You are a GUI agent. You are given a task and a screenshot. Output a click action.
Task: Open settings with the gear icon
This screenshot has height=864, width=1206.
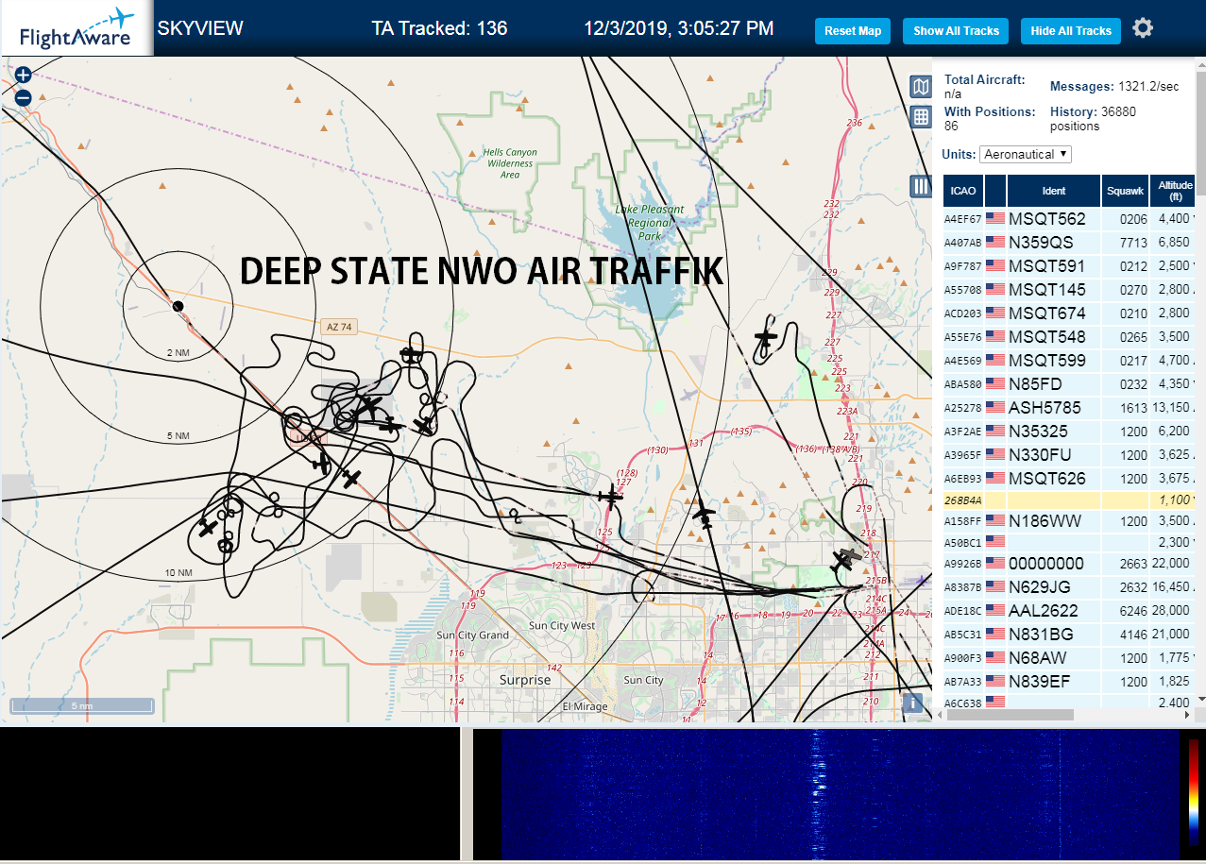click(x=1143, y=28)
